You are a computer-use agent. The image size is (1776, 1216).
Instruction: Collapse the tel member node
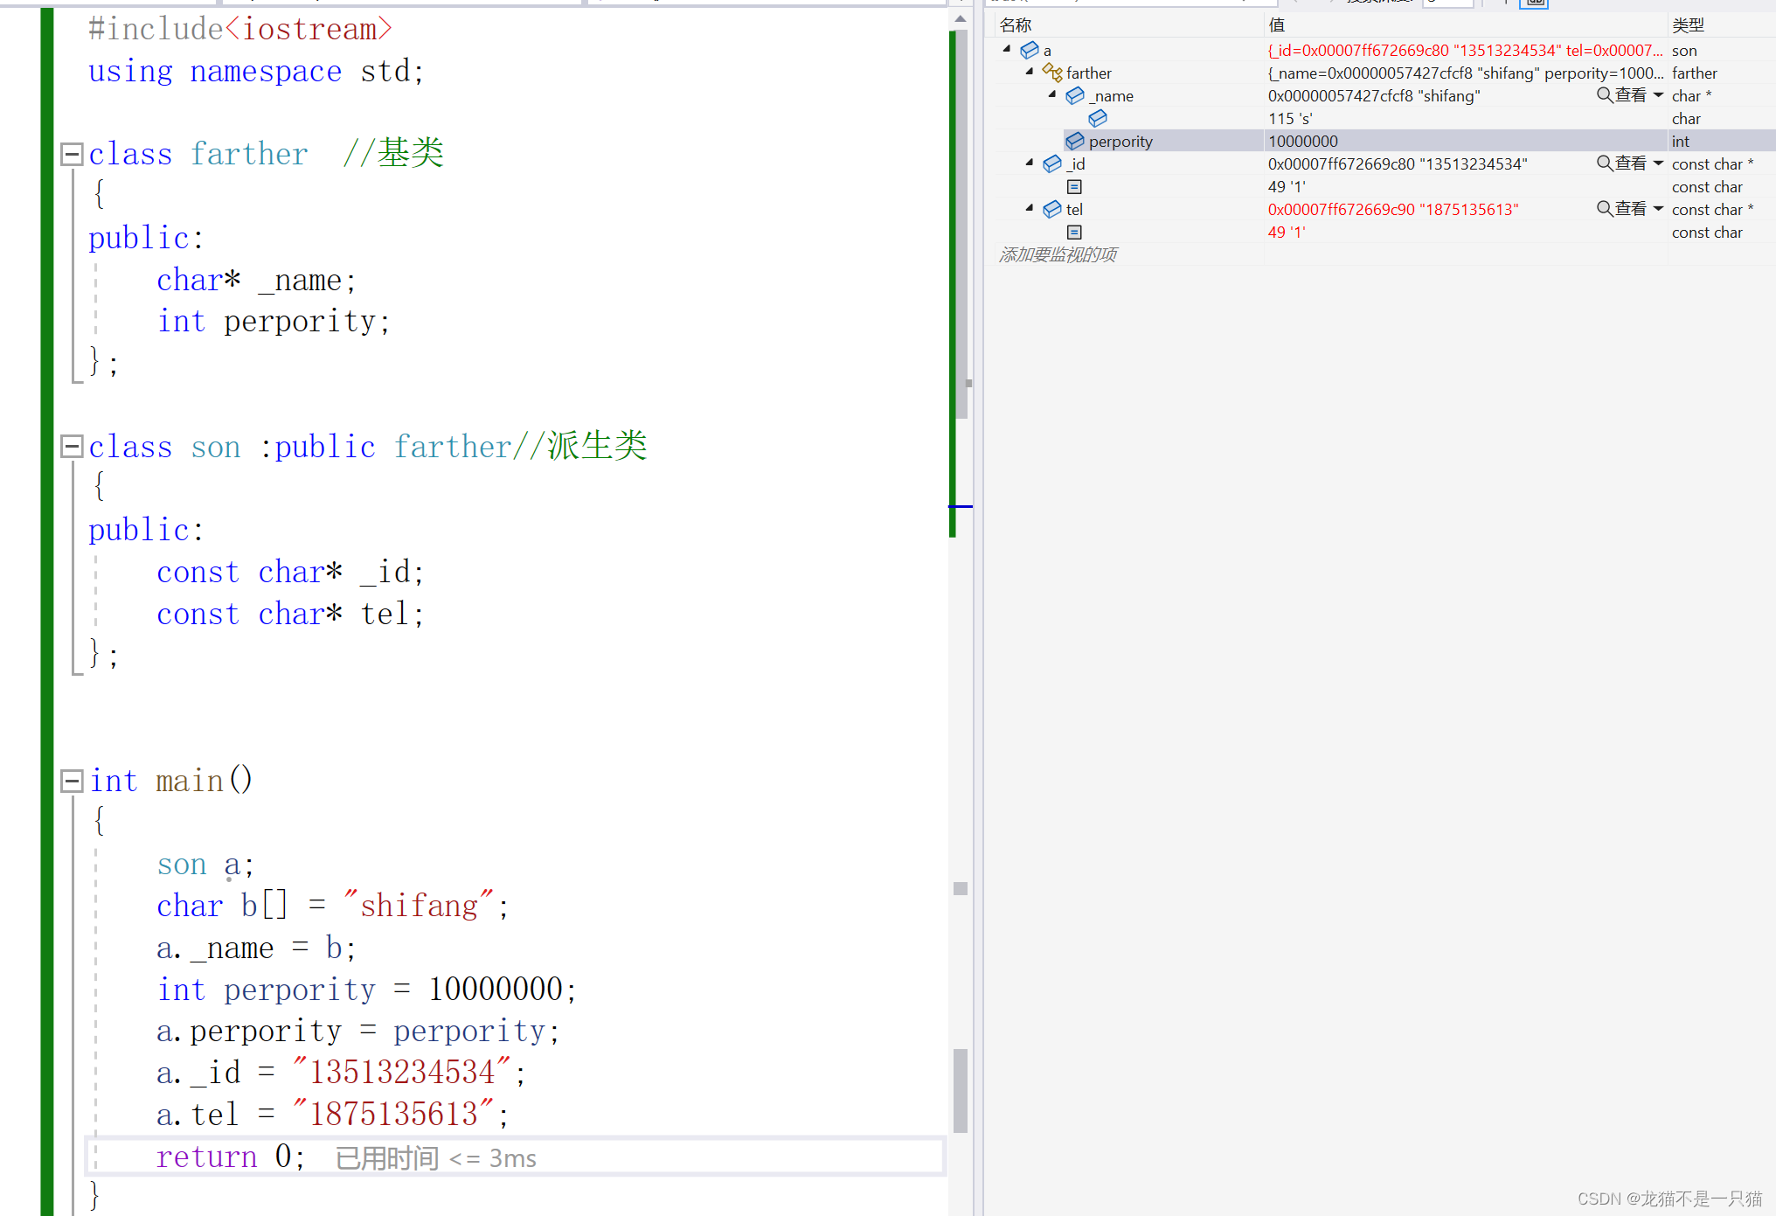[x=1030, y=209]
